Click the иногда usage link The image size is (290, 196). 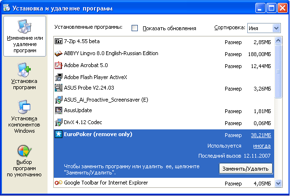tap(262, 146)
